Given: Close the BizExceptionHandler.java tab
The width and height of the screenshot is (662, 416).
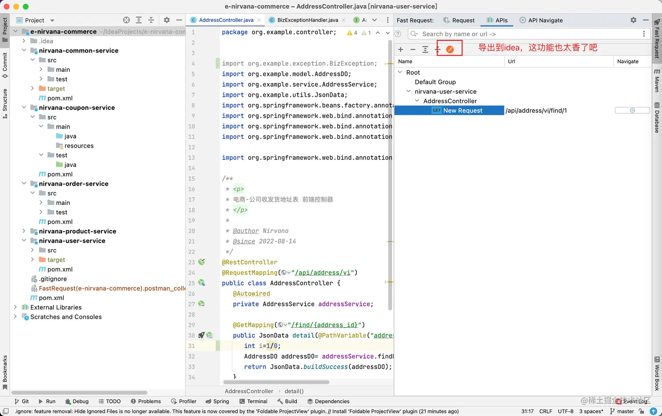Looking at the screenshot, I should [343, 20].
